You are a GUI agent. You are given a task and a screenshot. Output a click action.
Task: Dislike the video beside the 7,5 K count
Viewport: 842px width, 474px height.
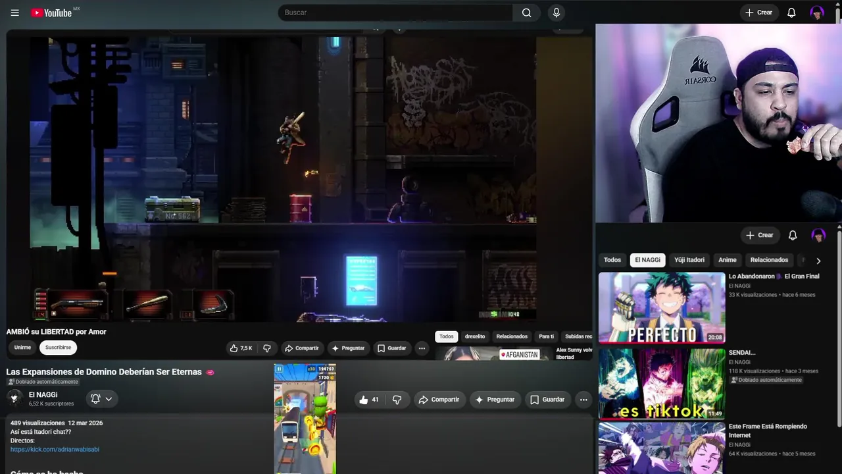coord(267,348)
